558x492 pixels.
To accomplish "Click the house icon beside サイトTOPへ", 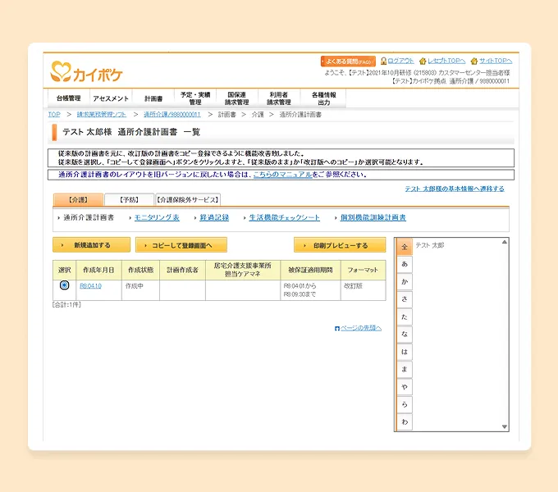I will (x=474, y=61).
